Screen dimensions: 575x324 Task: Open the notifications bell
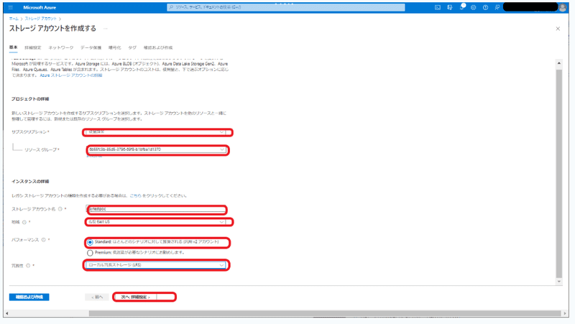click(461, 7)
